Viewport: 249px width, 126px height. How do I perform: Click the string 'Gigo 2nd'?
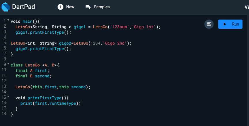(x=115, y=43)
